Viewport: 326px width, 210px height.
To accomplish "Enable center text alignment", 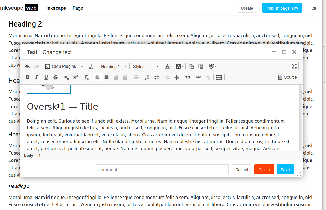I will point(107,77).
